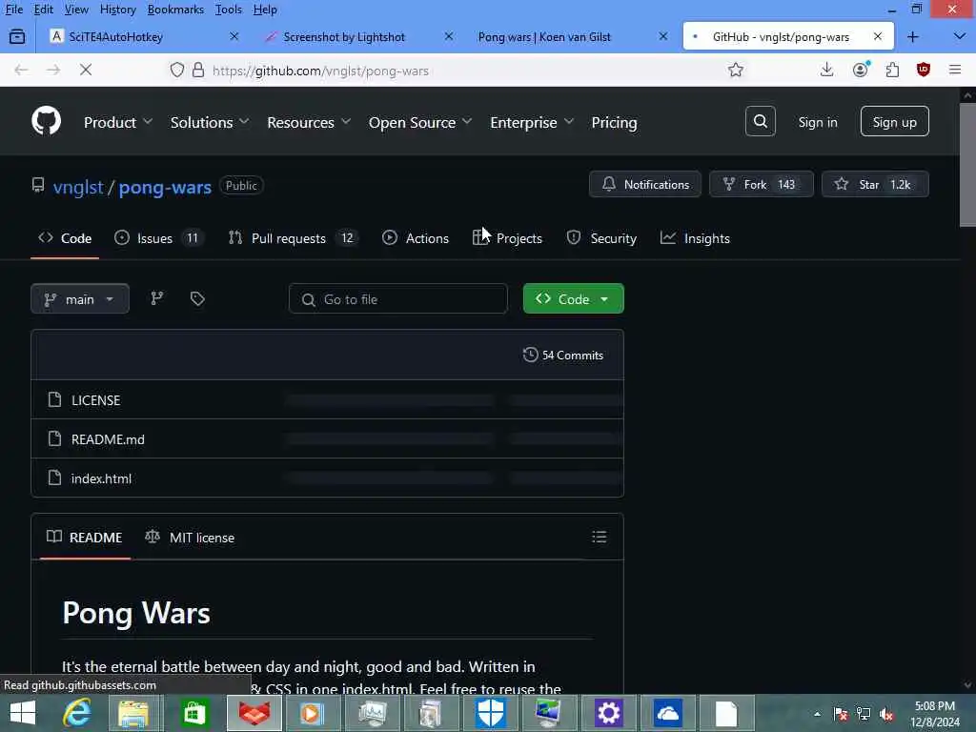976x732 pixels.
Task: Fork the repository with Fork button
Action: tap(762, 184)
